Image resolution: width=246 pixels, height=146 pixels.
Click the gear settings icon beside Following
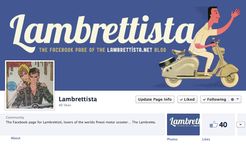232,99
